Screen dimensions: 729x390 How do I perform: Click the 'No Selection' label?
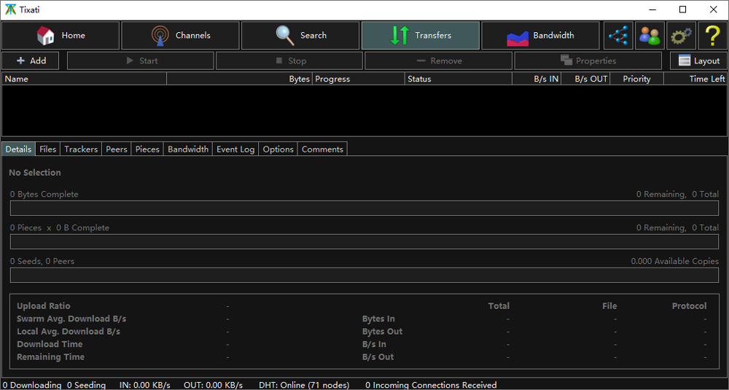click(x=35, y=173)
